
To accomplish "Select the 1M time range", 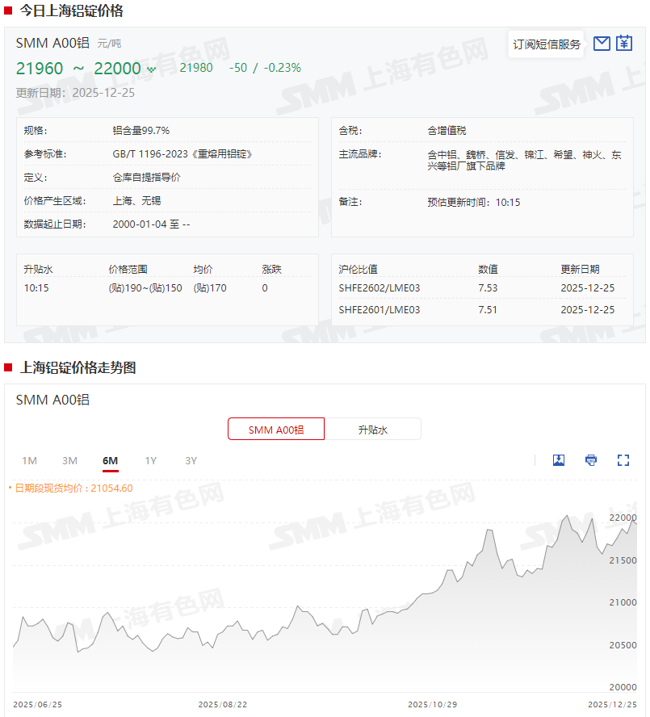I will tap(30, 461).
